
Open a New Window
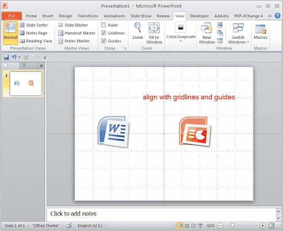pyautogui.click(x=207, y=33)
